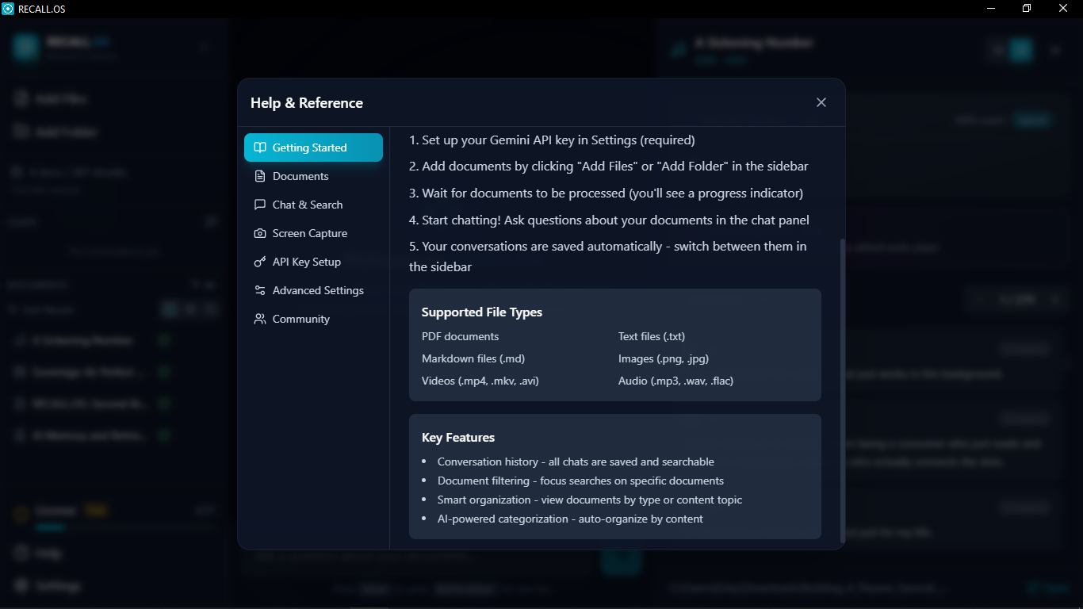Toggle the green indicator beside first document

point(163,339)
